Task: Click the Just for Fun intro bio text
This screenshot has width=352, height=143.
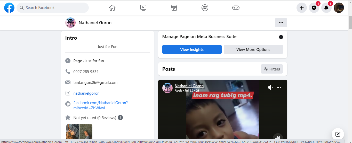Action: [x=107, y=47]
